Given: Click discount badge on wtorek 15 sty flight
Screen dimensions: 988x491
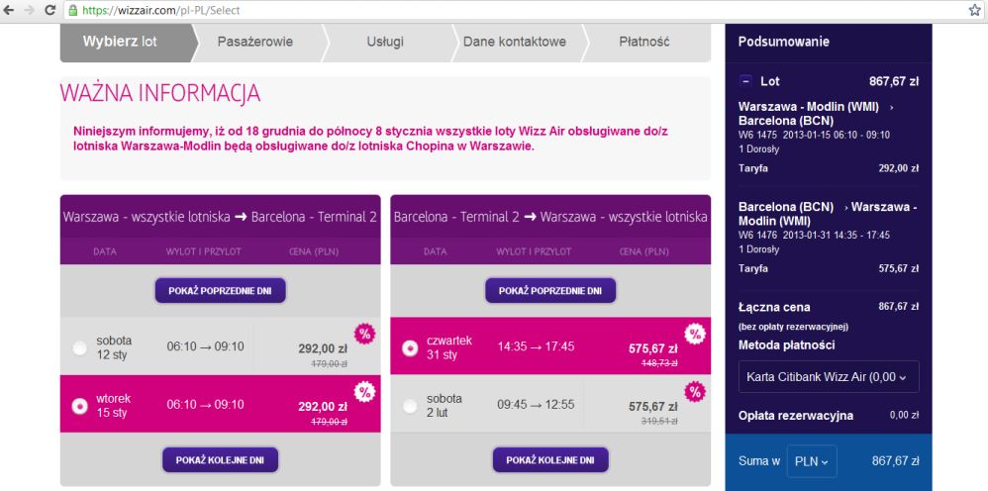Looking at the screenshot, I should [364, 391].
